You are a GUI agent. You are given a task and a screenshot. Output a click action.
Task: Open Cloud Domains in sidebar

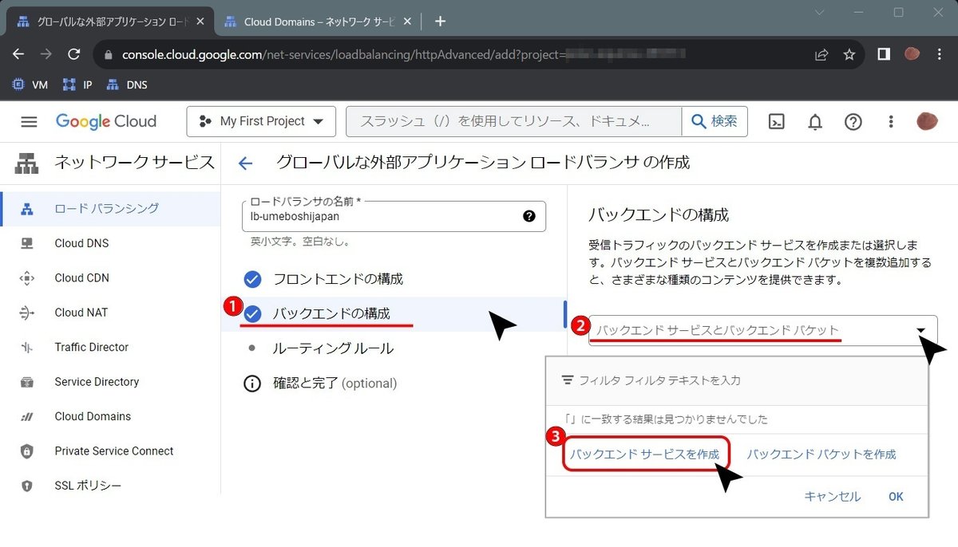(x=110, y=416)
